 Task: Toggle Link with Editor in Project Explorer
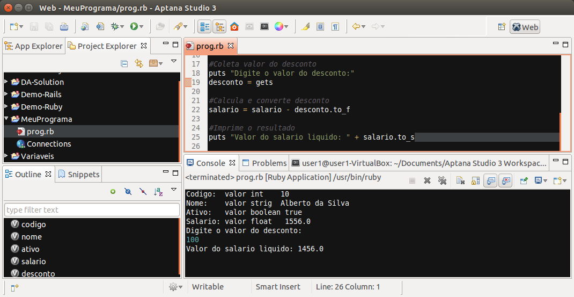coord(139,63)
